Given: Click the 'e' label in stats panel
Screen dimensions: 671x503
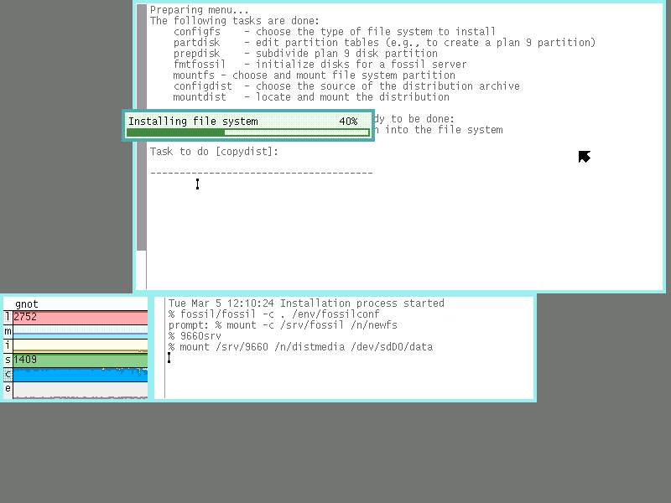Looking at the screenshot, I should 8,388.
